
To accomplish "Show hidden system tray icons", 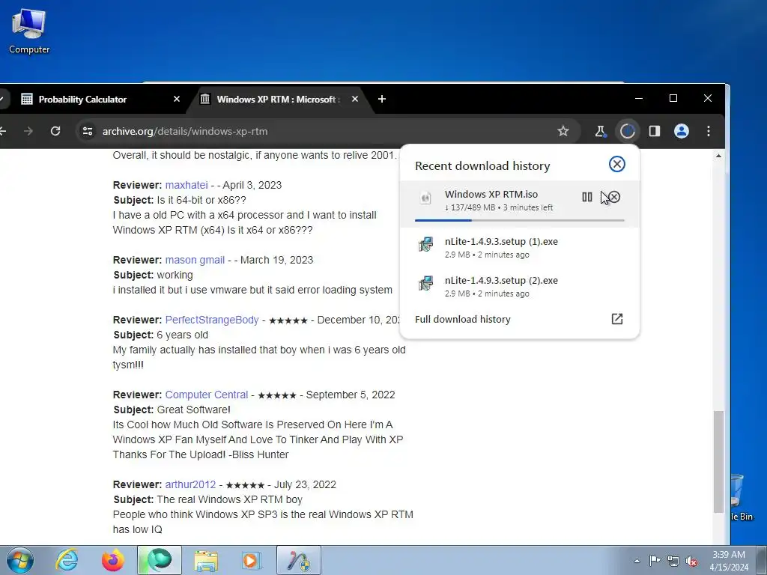I will coord(637,561).
